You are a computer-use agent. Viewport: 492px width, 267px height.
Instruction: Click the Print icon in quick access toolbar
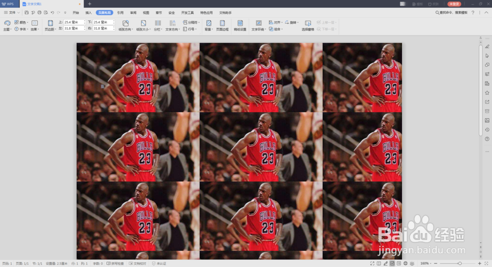[x=39, y=13]
